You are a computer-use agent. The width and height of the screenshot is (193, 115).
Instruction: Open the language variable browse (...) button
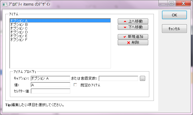coord(142,78)
